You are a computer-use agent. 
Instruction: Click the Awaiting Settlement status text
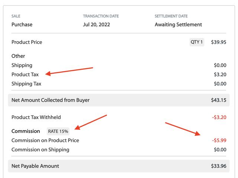pos(178,24)
